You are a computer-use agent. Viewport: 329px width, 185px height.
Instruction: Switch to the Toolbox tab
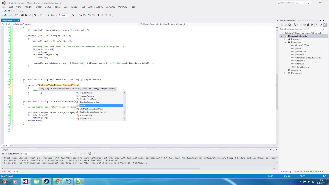pyautogui.click(x=298, y=171)
